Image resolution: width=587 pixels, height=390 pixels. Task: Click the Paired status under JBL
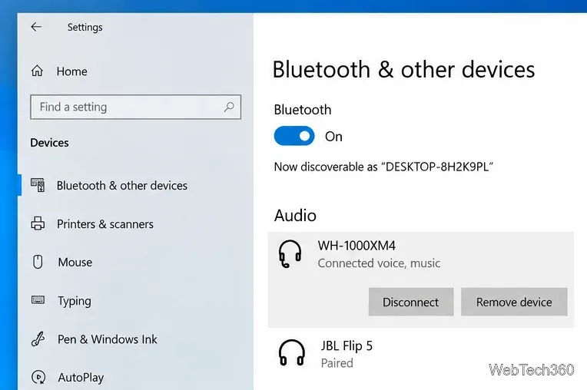(337, 363)
